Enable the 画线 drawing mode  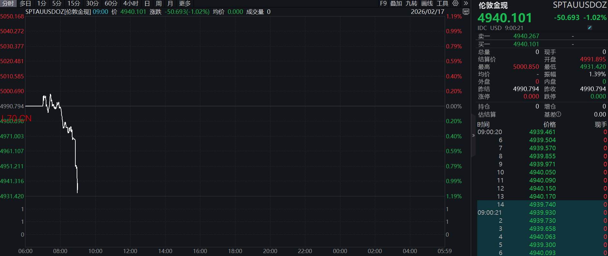pyautogui.click(x=427, y=4)
